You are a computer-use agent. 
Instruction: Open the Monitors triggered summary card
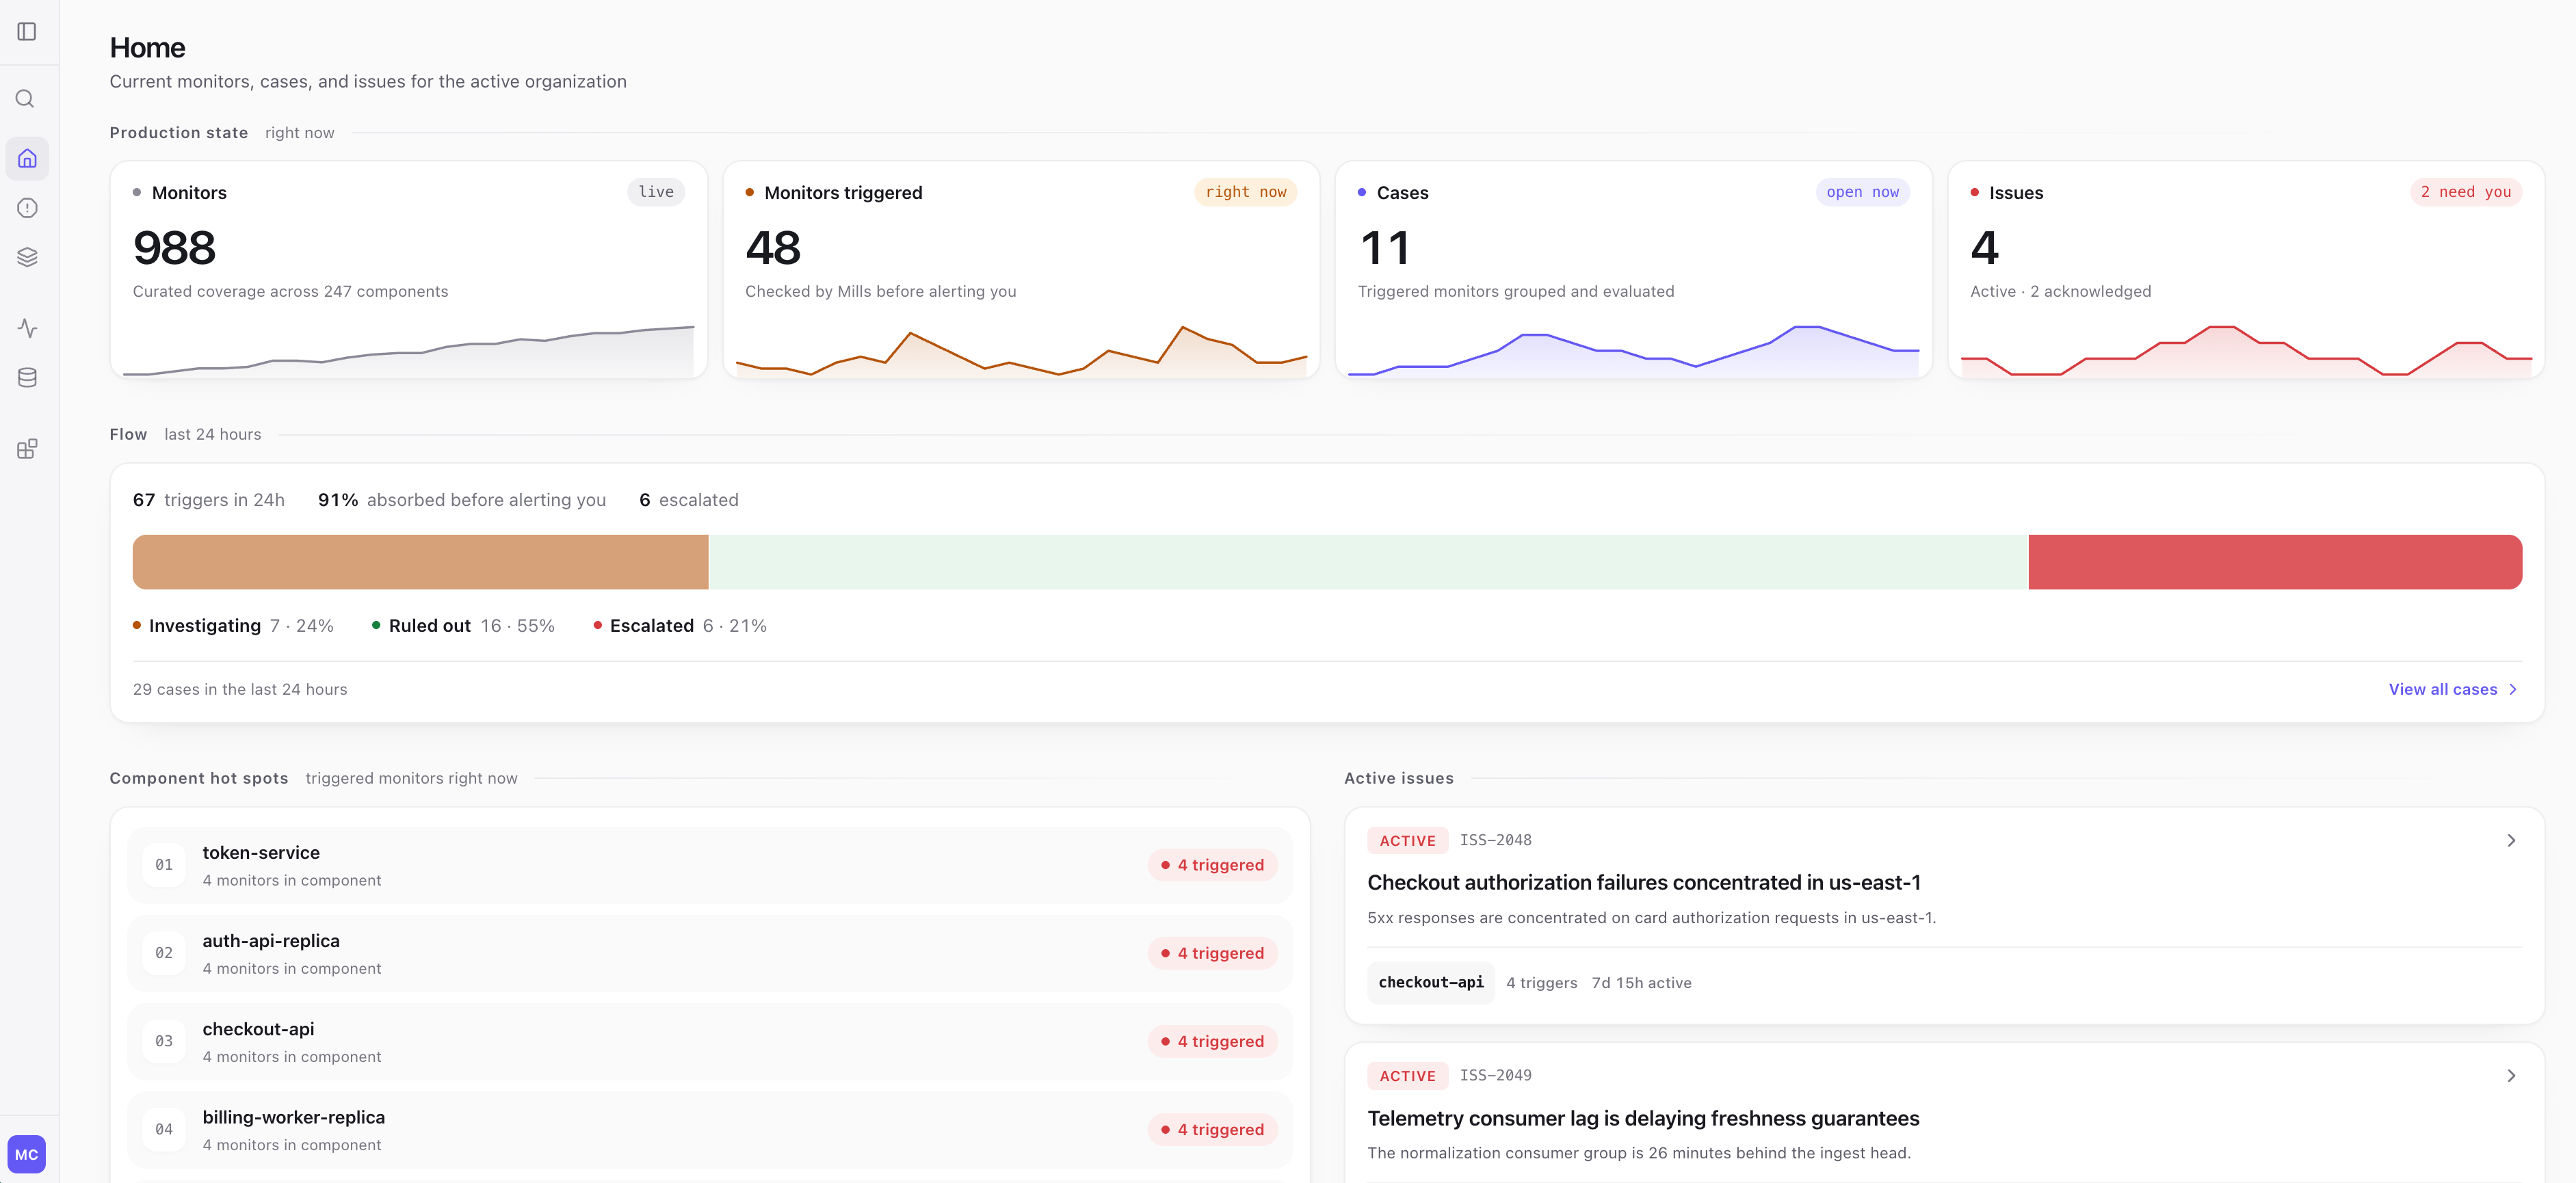tap(1021, 270)
